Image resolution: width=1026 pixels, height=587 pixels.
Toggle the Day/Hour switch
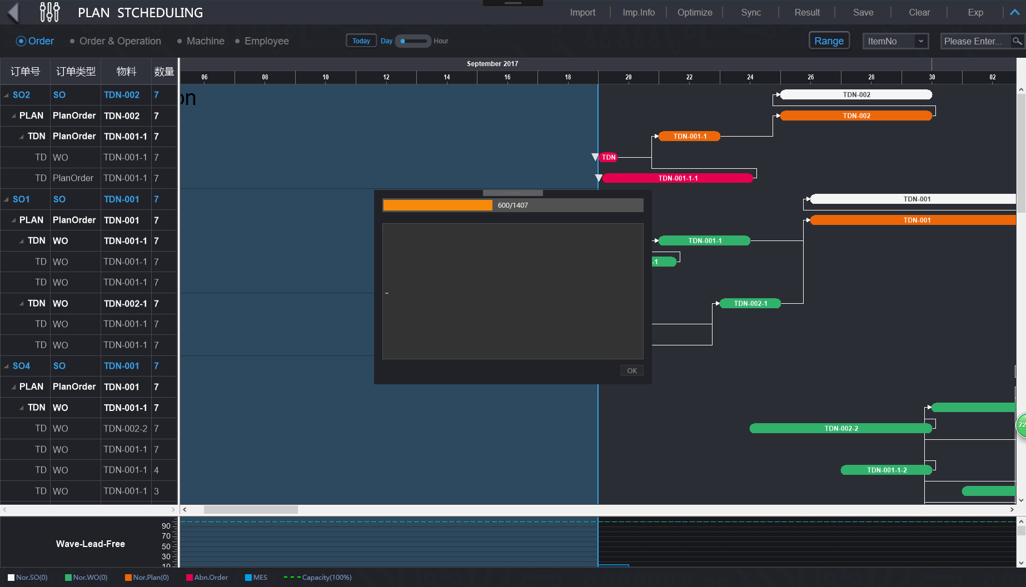[413, 41]
